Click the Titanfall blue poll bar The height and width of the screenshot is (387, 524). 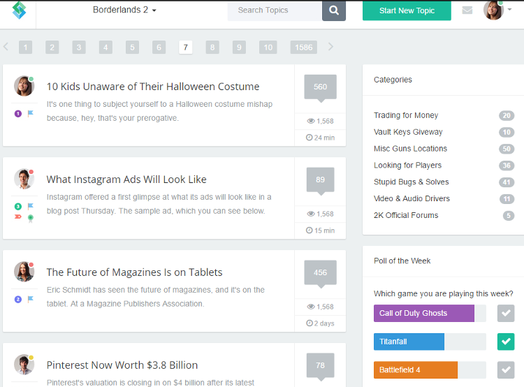tap(409, 342)
